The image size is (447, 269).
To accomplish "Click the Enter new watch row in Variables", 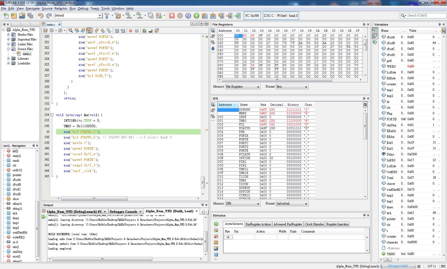I will point(393,248).
